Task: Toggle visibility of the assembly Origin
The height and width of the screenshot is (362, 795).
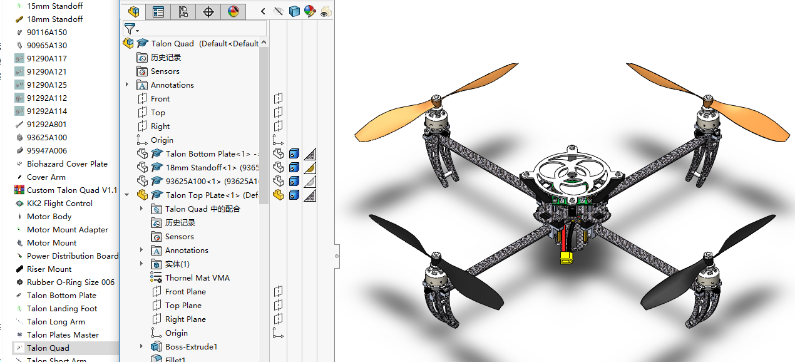Action: (x=279, y=140)
